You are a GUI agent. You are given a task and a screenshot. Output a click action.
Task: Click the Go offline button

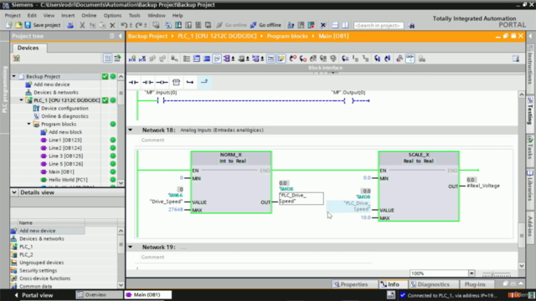click(x=266, y=25)
